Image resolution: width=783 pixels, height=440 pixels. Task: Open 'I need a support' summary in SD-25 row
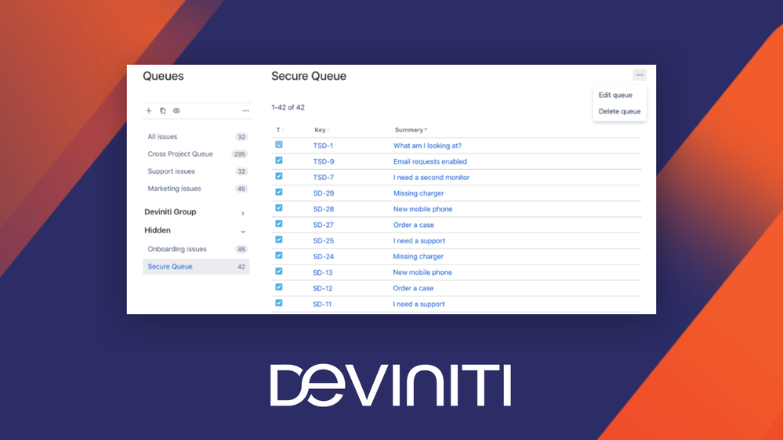point(419,240)
